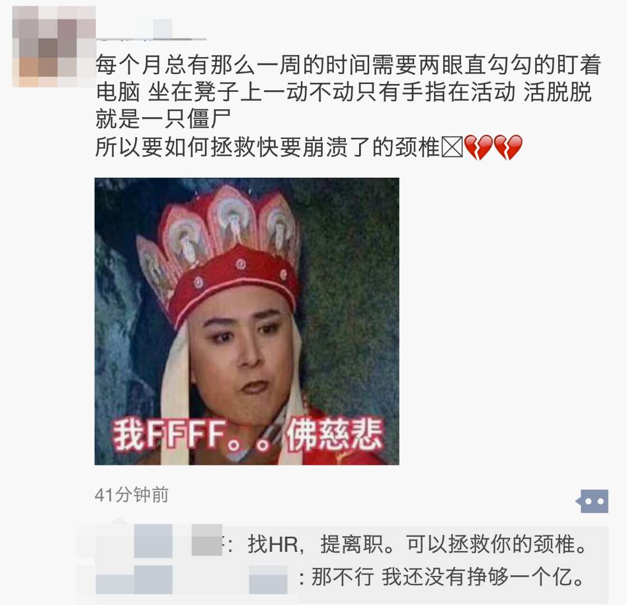Open the second commenter's blurred name

click(x=134, y=579)
